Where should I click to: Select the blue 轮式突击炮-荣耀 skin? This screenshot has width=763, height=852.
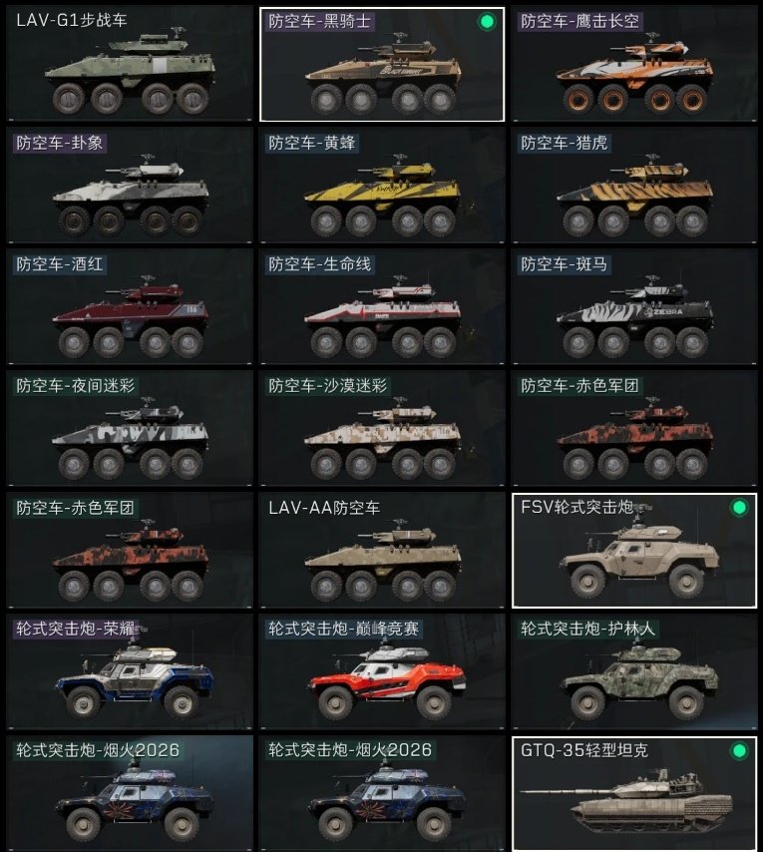[130, 672]
